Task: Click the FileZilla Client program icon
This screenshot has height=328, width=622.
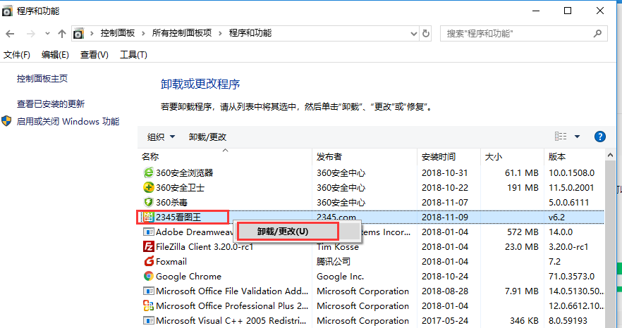Action: [148, 246]
